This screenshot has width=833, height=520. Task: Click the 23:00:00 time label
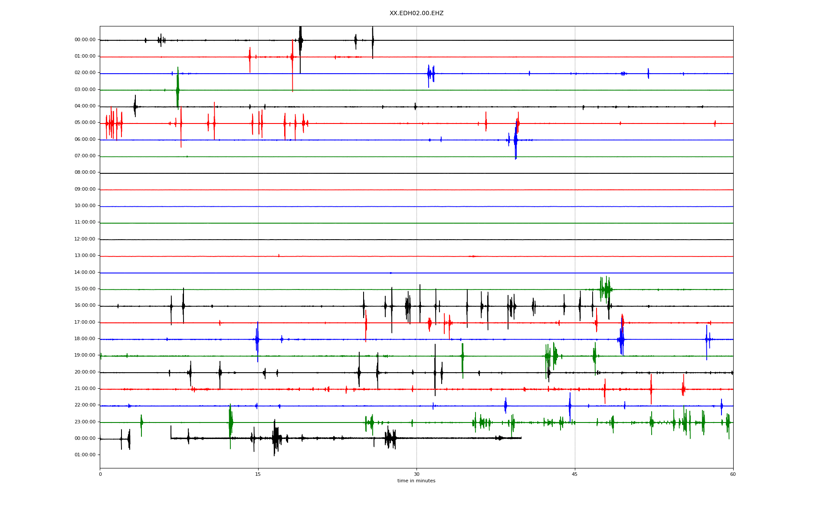(x=85, y=422)
